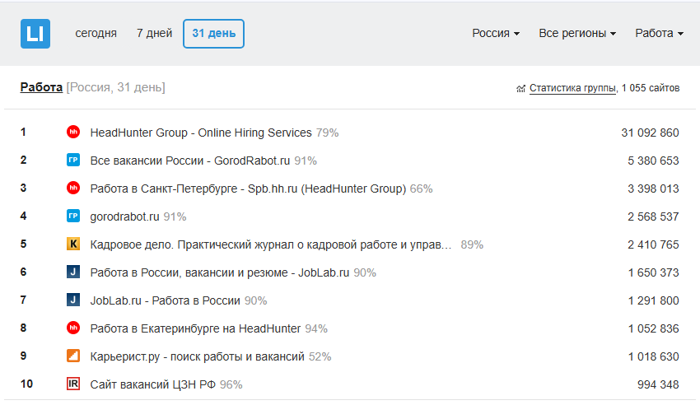Click the favicon in row 6 JobLab.ru
This screenshot has height=405, width=700.
pos(73,272)
